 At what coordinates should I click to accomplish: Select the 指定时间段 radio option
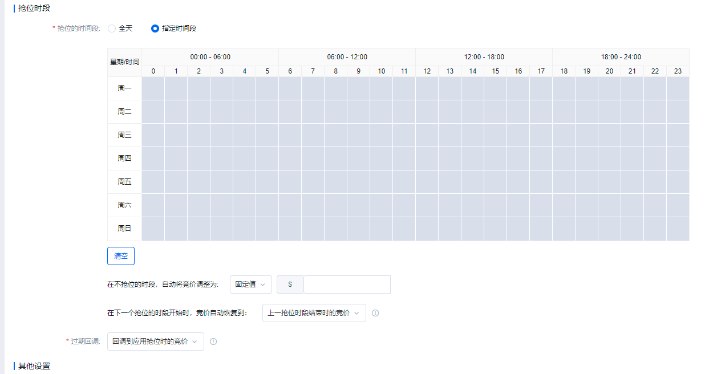[155, 29]
